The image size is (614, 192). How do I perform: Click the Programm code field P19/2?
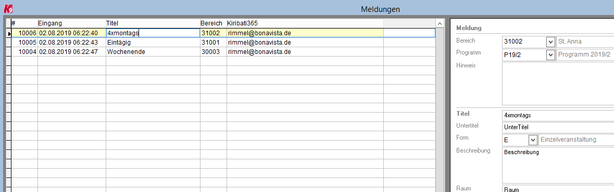524,56
